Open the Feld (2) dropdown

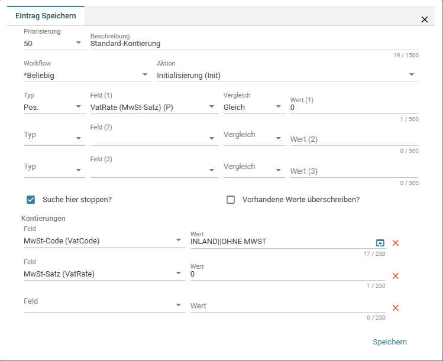pyautogui.click(x=154, y=138)
